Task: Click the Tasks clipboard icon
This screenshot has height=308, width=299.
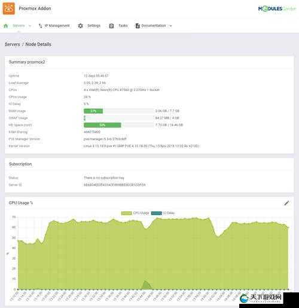Action: [111, 26]
